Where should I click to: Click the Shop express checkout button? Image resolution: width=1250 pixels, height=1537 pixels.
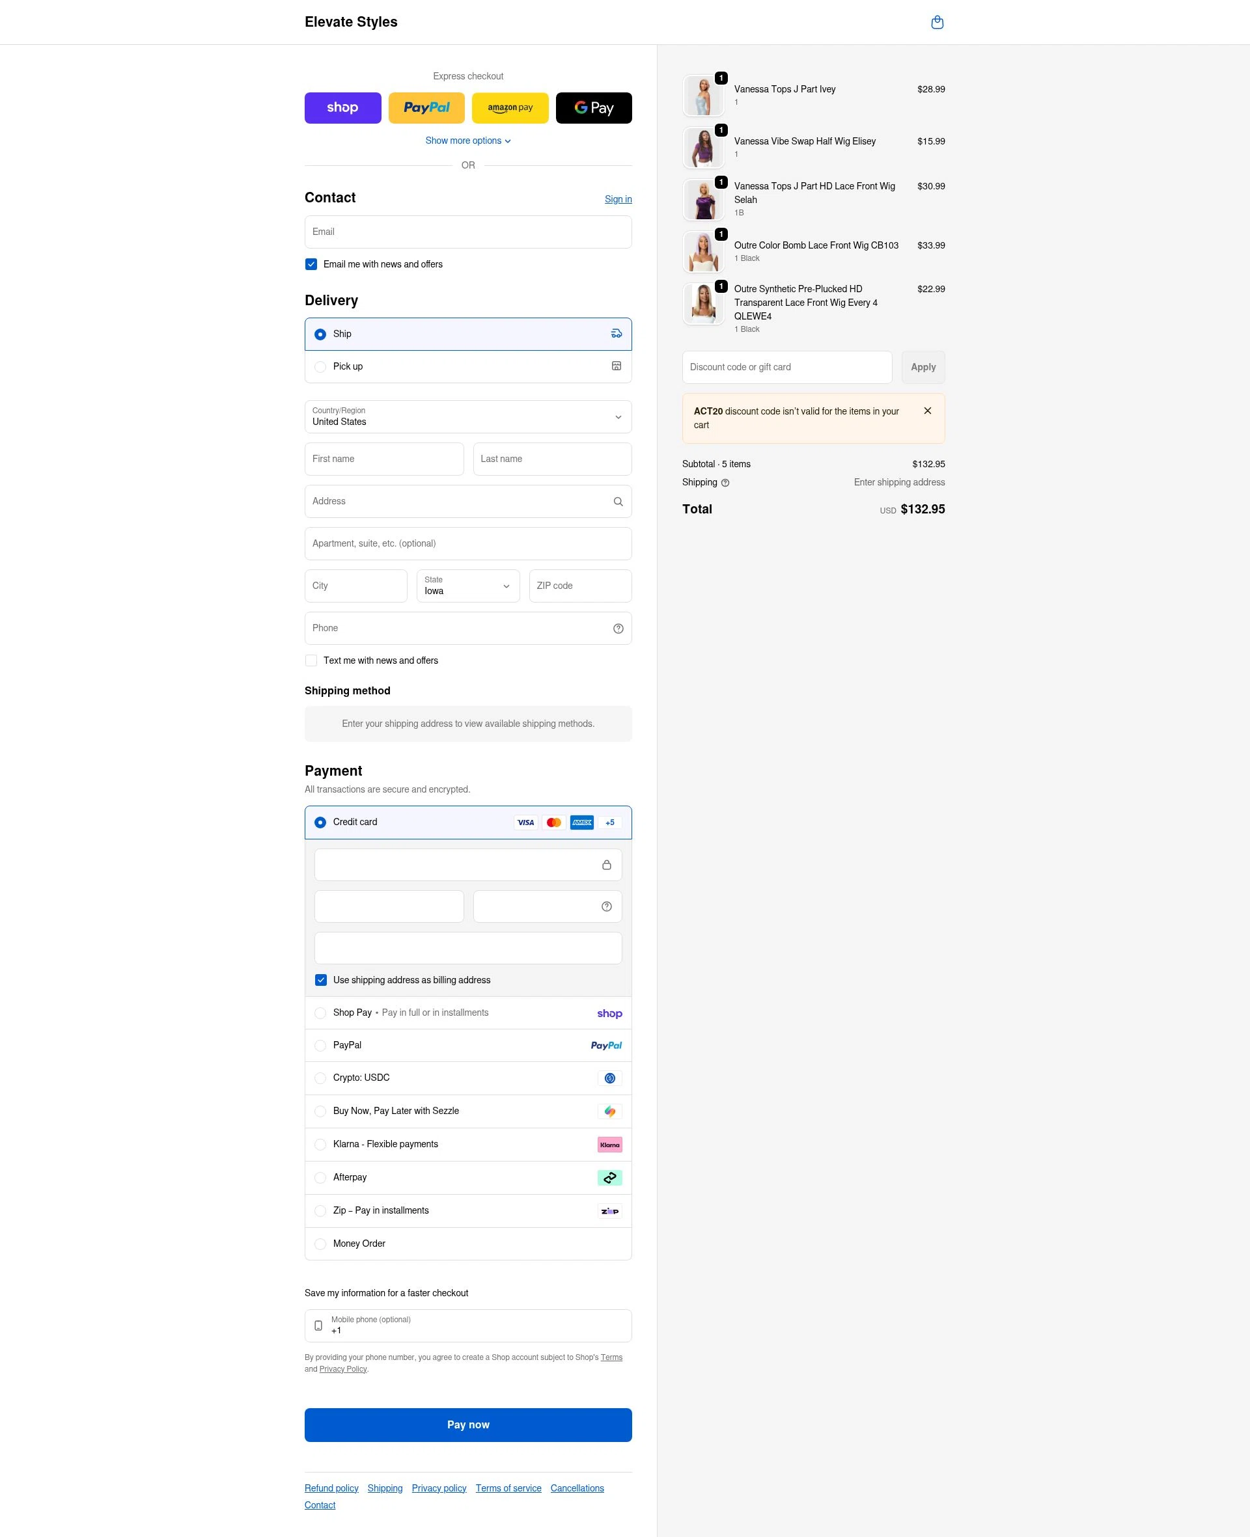pos(342,107)
